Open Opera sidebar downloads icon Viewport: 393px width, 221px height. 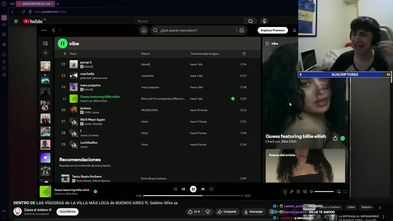click(4, 61)
